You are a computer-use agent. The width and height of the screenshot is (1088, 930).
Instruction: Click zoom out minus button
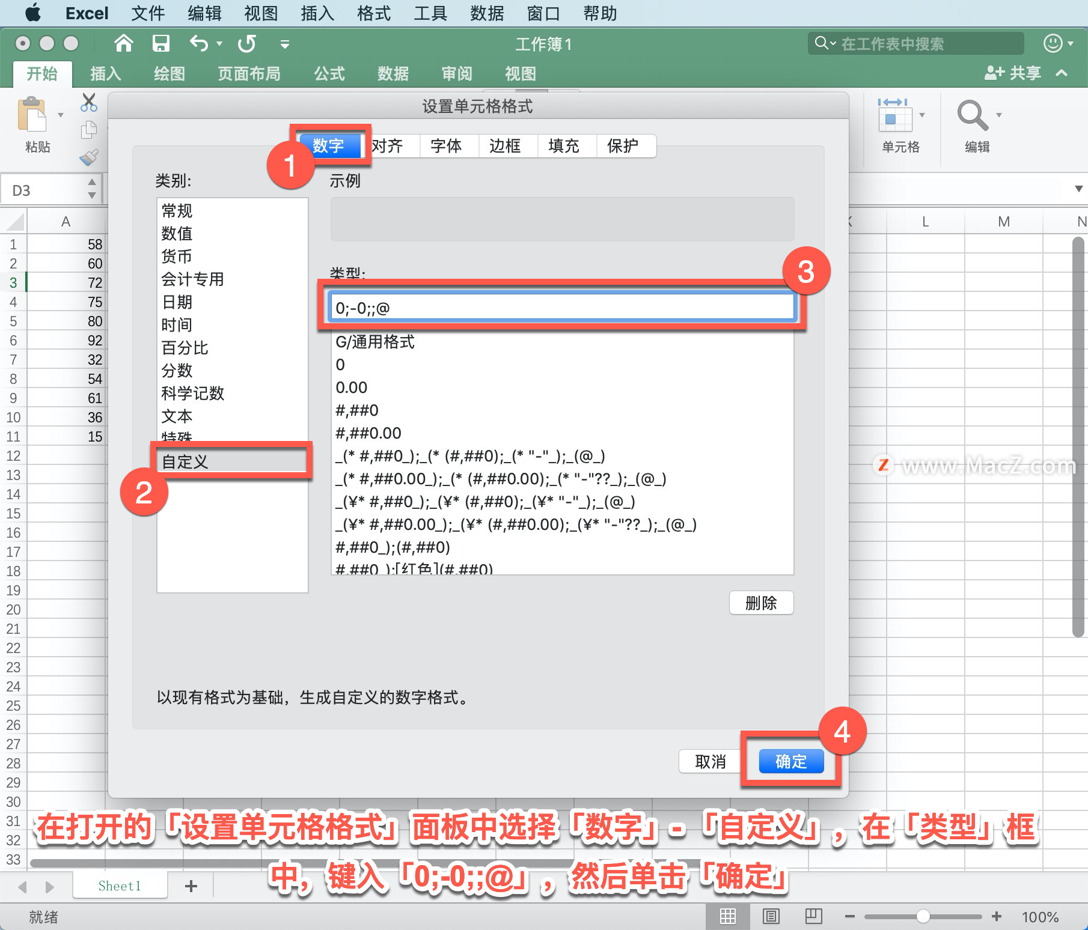pos(849,916)
